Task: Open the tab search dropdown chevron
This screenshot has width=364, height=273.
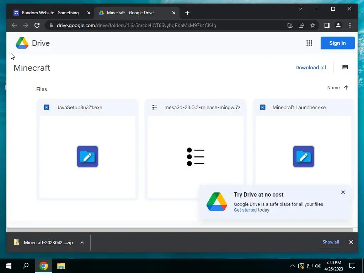Action: click(x=300, y=9)
